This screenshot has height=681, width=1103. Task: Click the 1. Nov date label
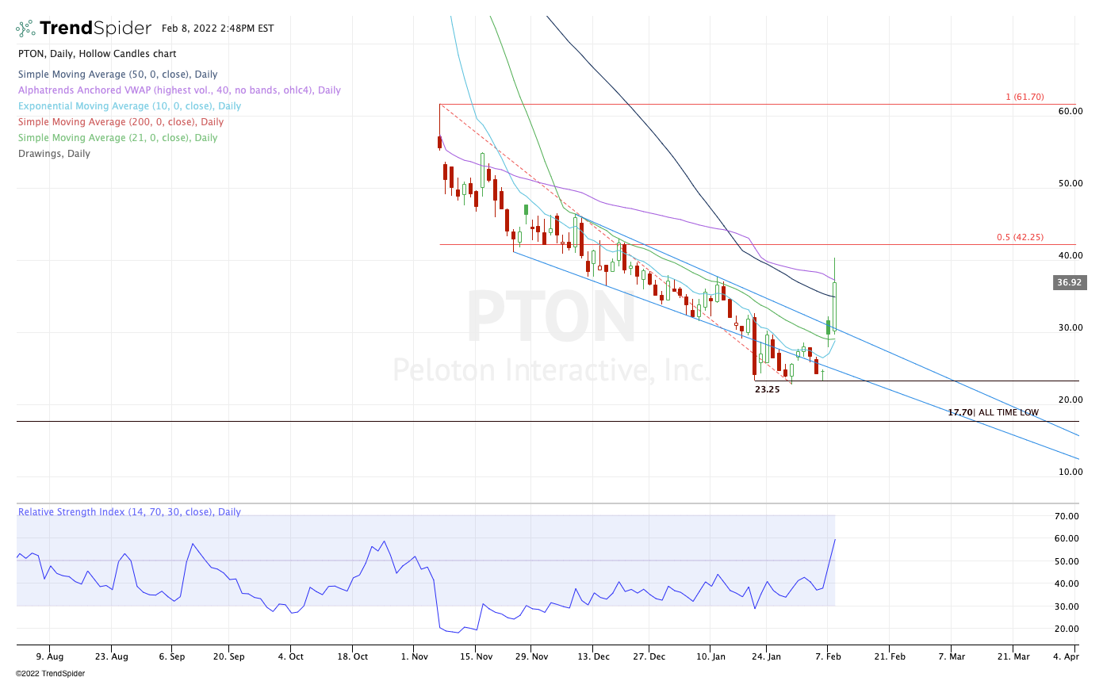click(415, 656)
